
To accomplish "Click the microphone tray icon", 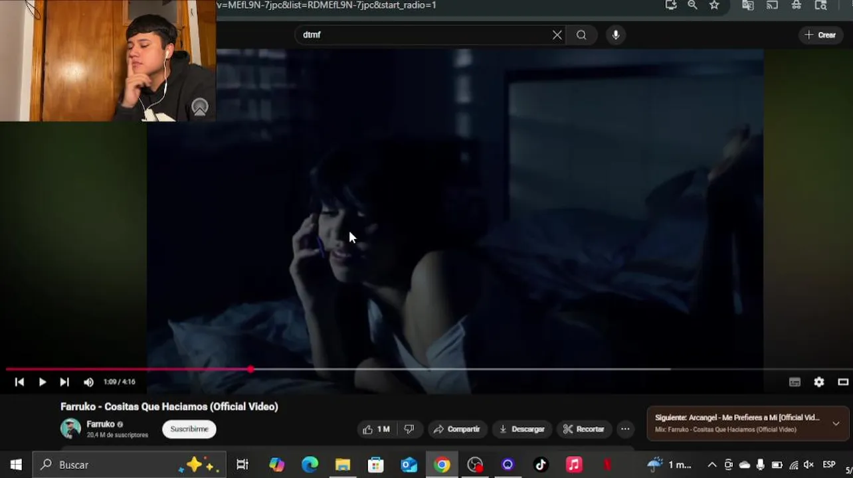I will pos(761,465).
